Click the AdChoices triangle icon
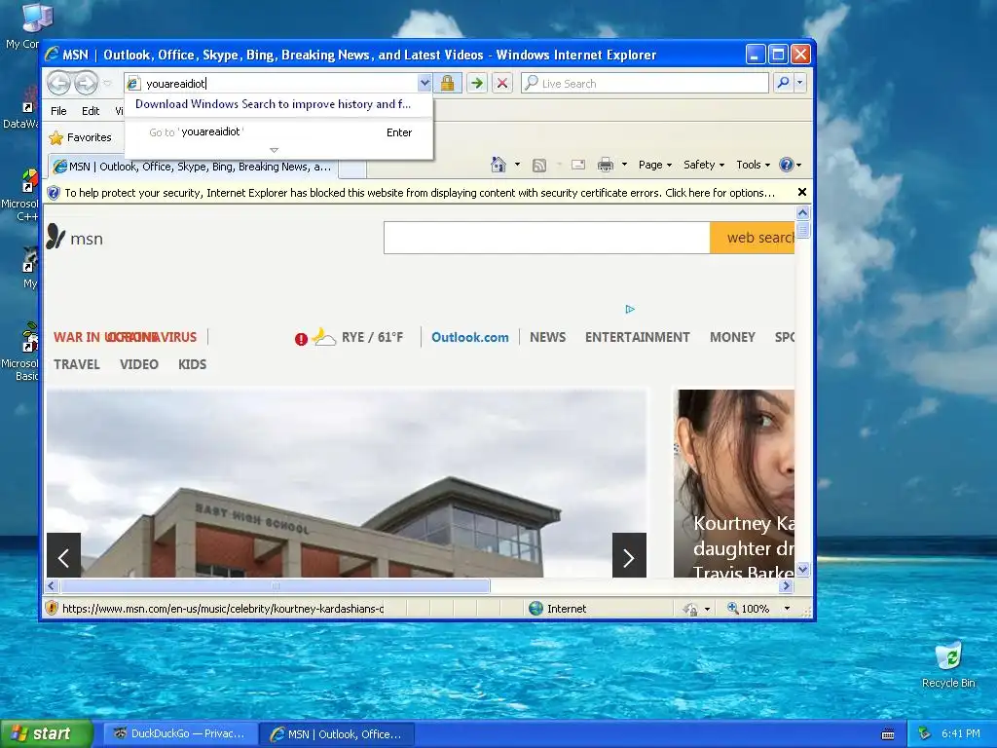997x748 pixels. coord(630,309)
